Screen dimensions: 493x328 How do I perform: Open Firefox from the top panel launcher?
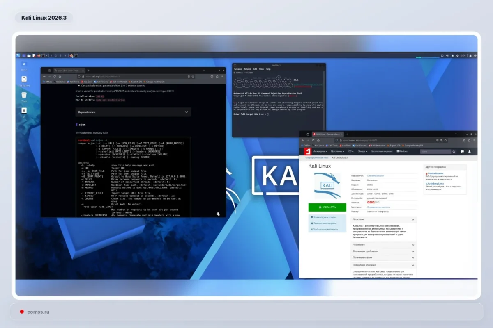coord(39,55)
